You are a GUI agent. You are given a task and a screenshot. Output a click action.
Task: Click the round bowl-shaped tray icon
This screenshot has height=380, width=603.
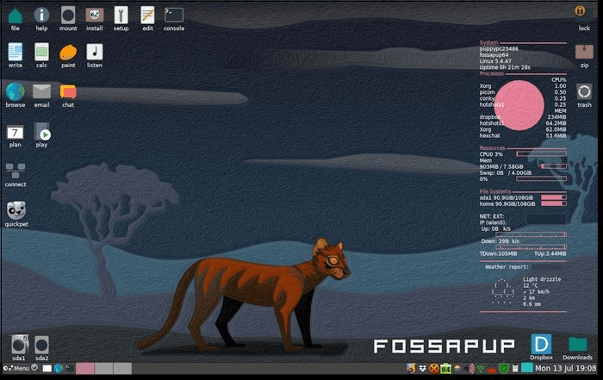coord(457,369)
